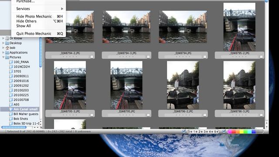Select the 20090911 folder row
The image size is (279, 157).
[x=20, y=76]
